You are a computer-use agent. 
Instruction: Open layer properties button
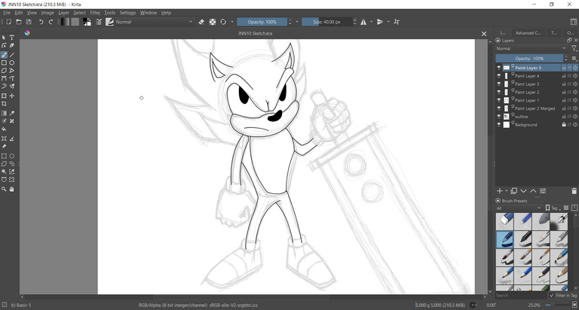point(543,191)
